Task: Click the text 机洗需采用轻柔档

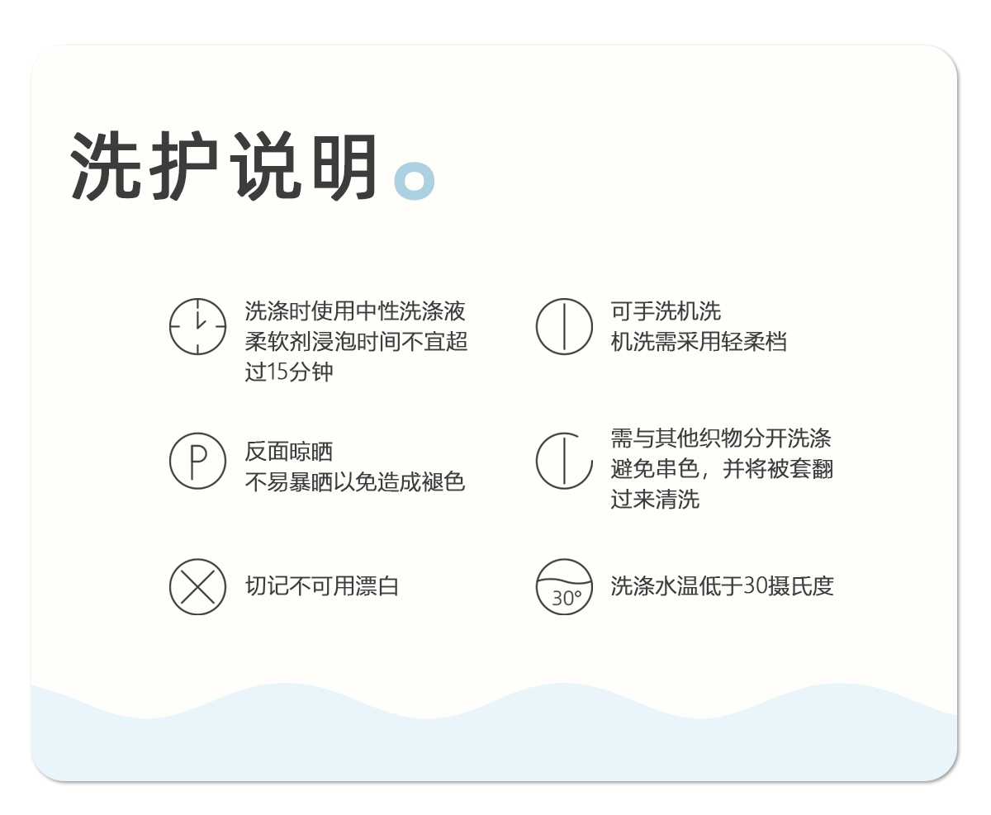Action: 699,341
